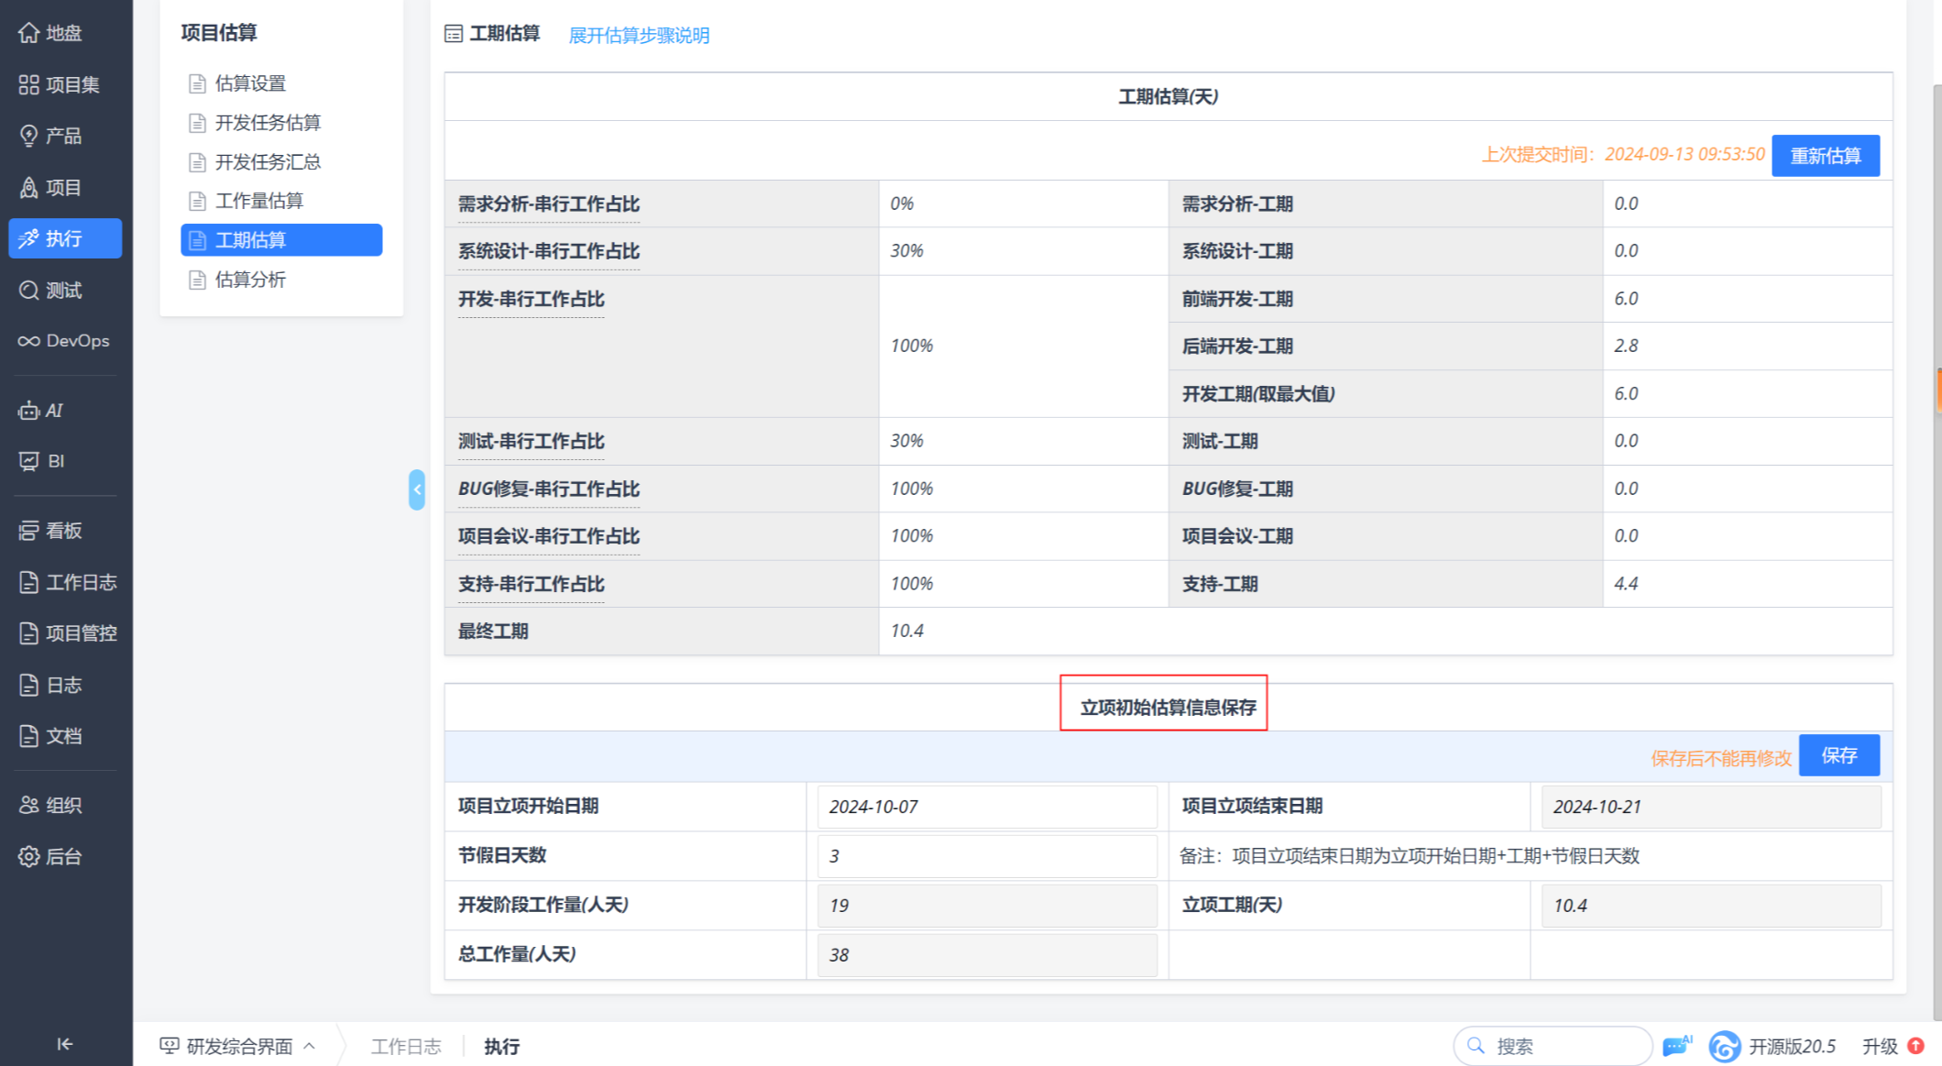Screen dimensions: 1942x1066
Task: Open the 地盘 home icon
Action: click(28, 33)
